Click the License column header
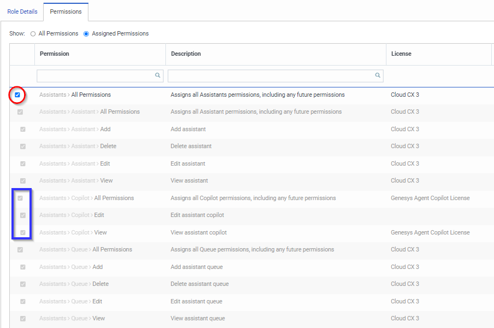Screen dimensions: 494x328 (401, 54)
